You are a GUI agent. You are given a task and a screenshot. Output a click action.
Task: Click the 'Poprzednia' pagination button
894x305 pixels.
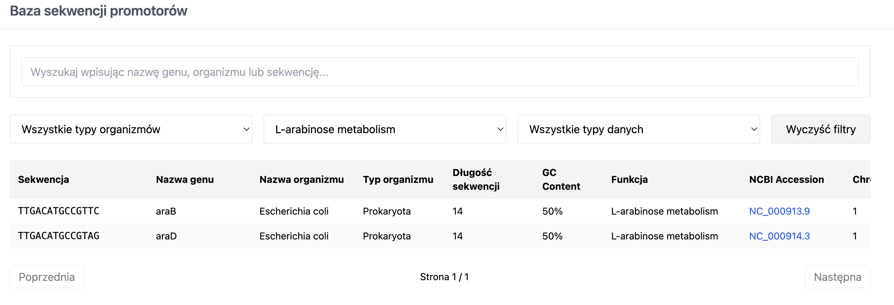pos(47,277)
